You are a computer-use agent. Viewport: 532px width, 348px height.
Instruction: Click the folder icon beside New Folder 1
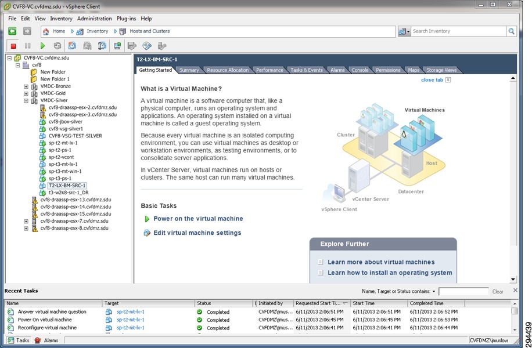point(34,79)
